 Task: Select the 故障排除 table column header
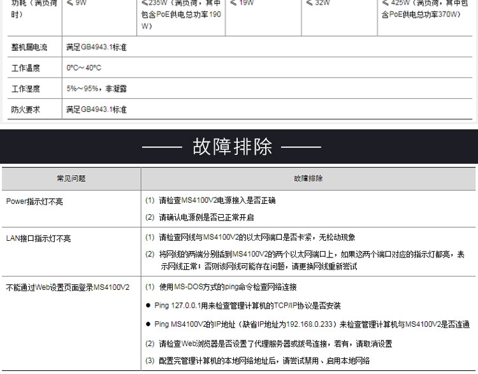coord(308,178)
